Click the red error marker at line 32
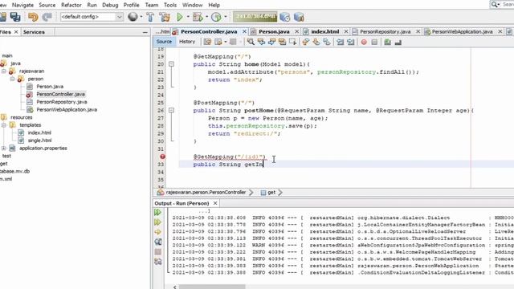Screen dimensions: 514x289 (162, 157)
